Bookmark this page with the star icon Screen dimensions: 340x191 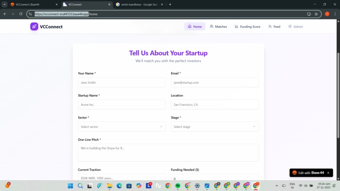[316, 14]
